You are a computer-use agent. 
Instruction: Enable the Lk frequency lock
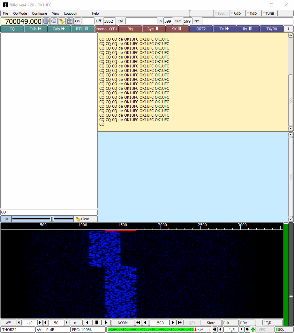click(230, 323)
